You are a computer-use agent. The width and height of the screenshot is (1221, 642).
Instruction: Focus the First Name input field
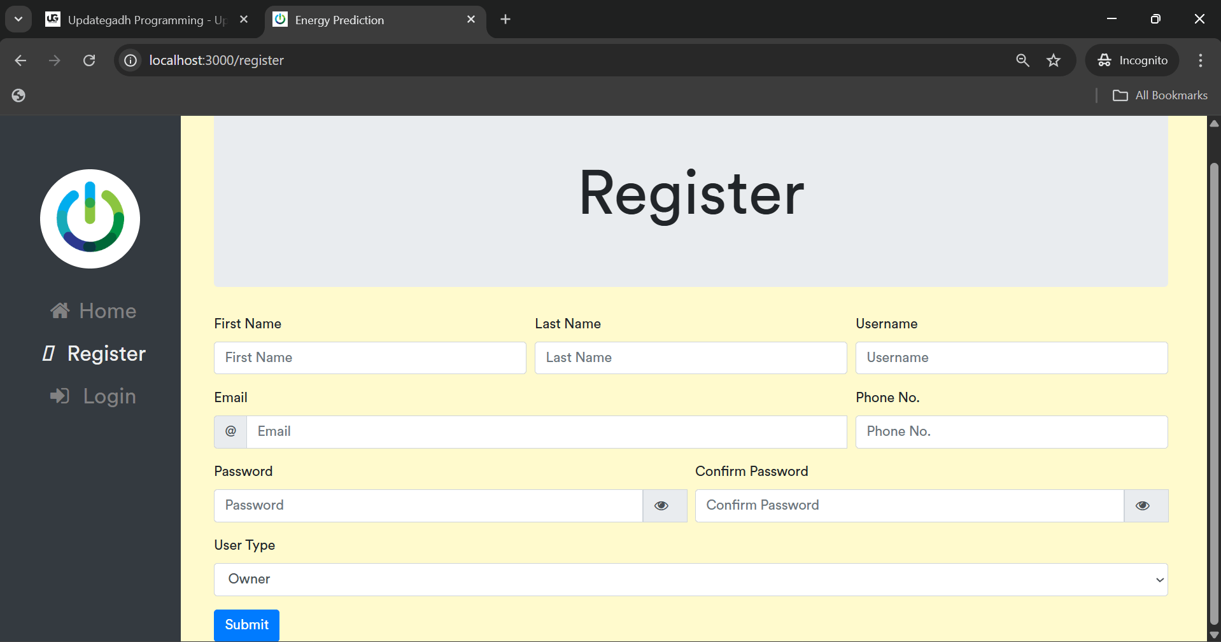coord(370,358)
